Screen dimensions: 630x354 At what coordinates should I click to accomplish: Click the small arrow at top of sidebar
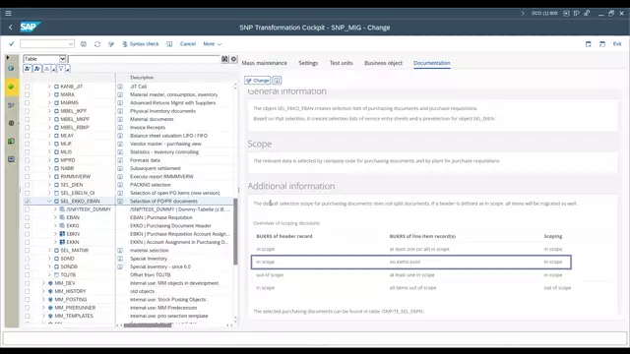[x=8, y=58]
